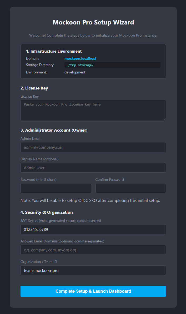Click the ./tmp_storage/ storage directory value
The image size is (186, 314).
(x=112, y=65)
